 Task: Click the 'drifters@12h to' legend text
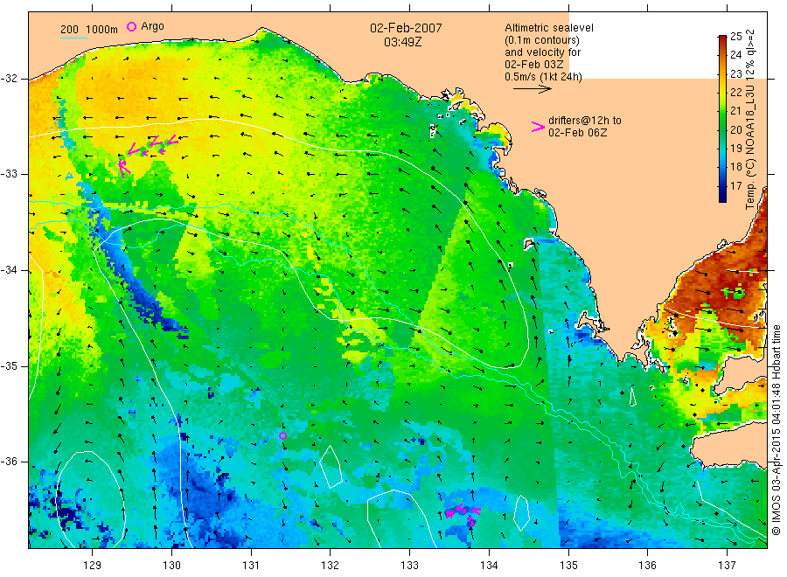pos(585,121)
